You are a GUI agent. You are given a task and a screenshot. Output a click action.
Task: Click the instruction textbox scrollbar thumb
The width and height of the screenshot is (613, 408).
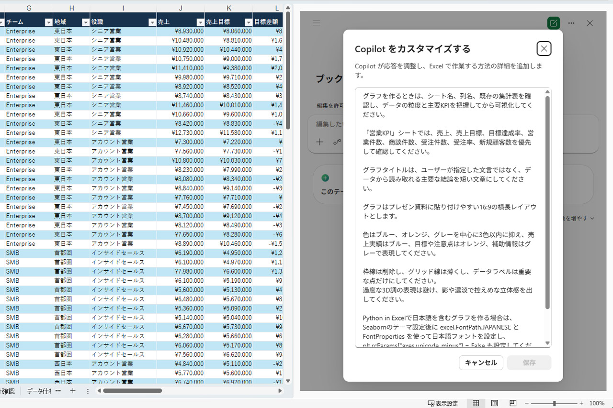548,202
